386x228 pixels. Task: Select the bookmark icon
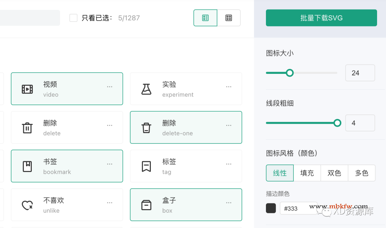click(27, 167)
